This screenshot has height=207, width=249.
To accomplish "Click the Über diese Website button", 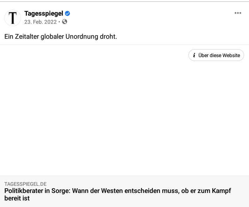I will [216, 55].
